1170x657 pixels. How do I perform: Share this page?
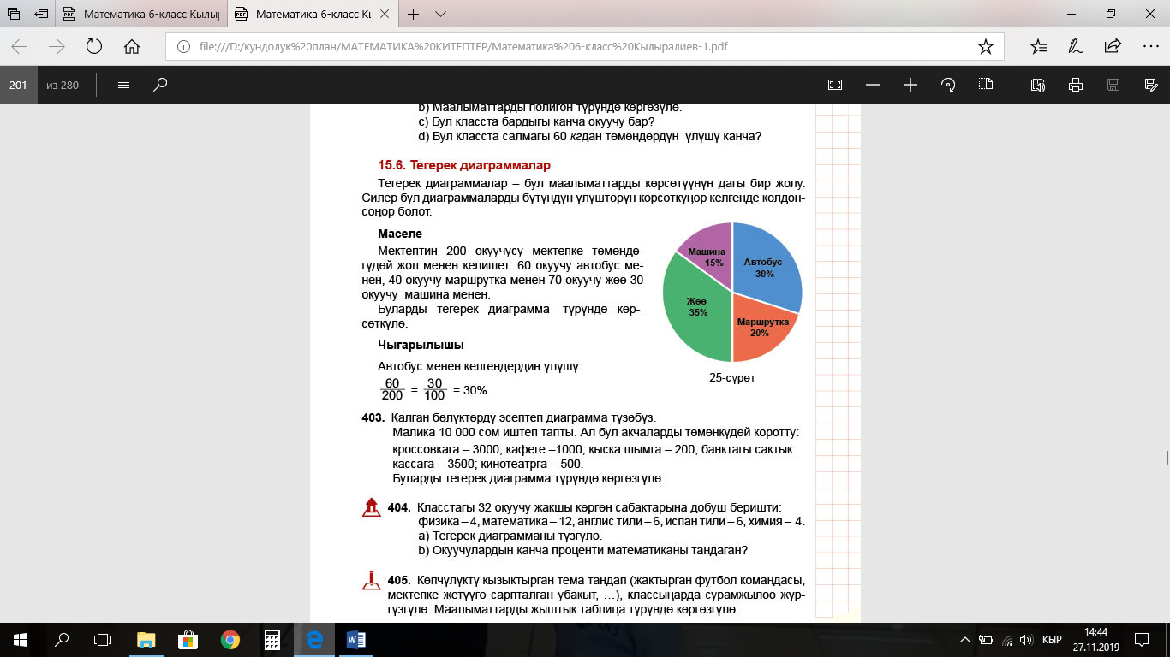1113,46
